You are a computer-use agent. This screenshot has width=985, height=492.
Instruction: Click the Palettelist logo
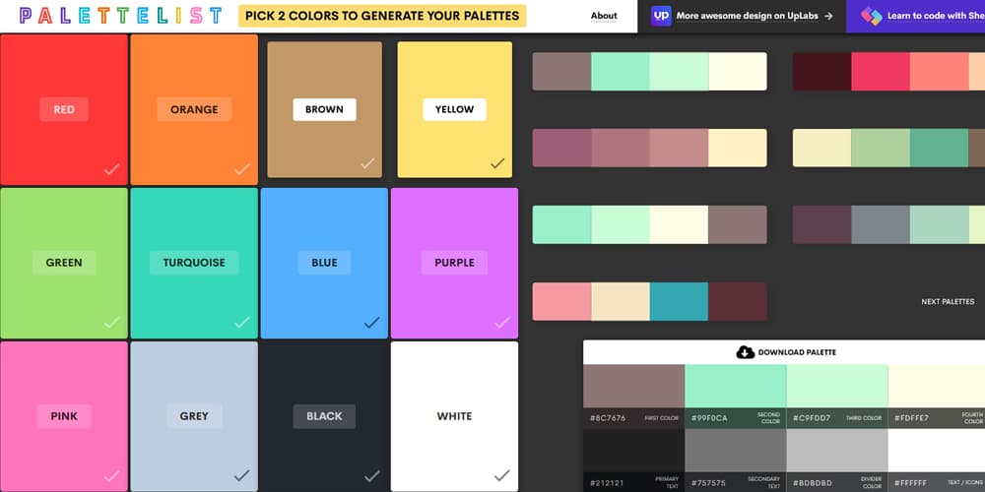tap(121, 16)
